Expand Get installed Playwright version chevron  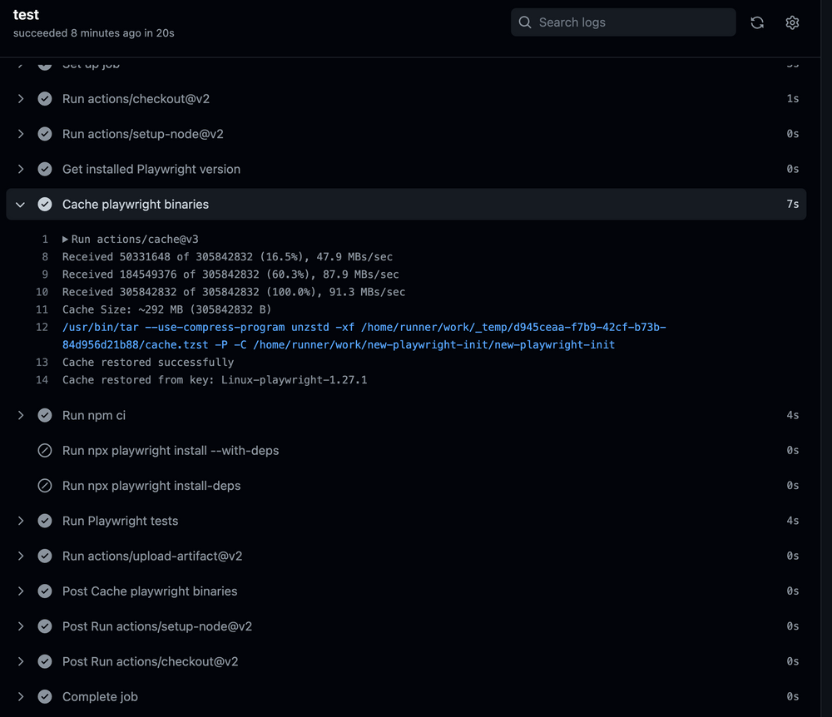21,169
